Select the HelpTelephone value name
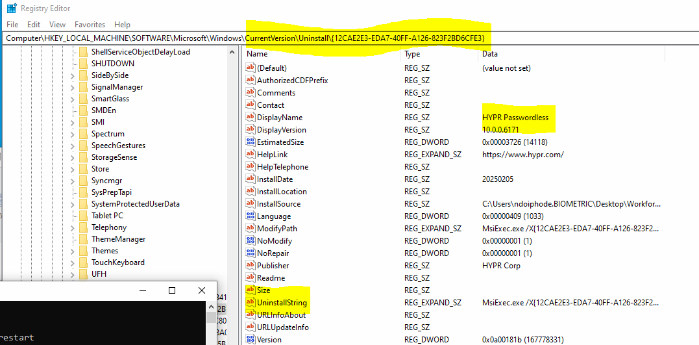 [282, 167]
